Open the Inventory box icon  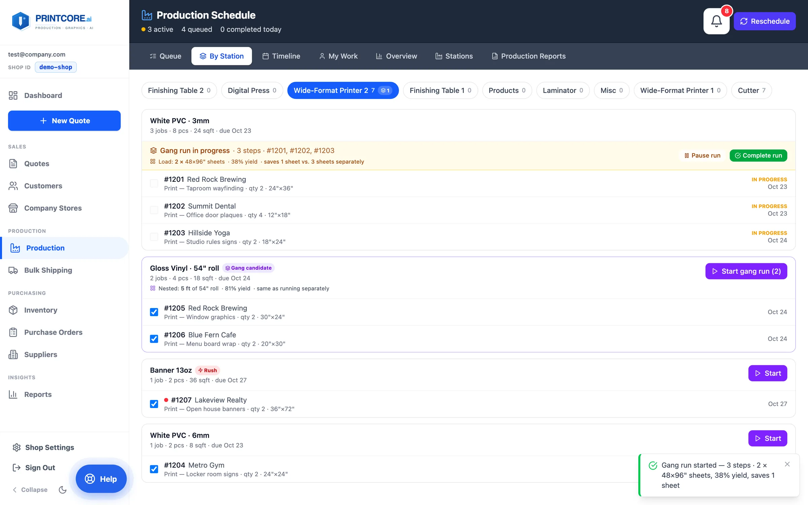(x=13, y=310)
